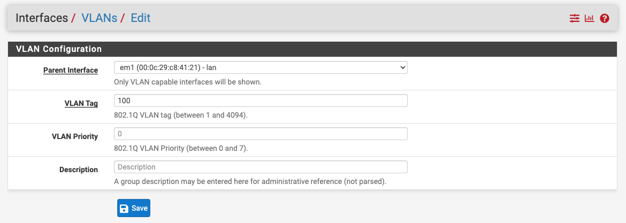
Task: Click the VLAN Tag field containing 100
Action: pos(261,101)
